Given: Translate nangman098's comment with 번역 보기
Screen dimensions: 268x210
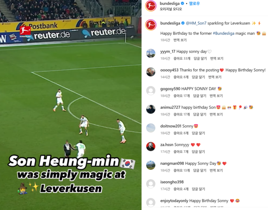Looking at the screenshot, I should coord(216,171).
